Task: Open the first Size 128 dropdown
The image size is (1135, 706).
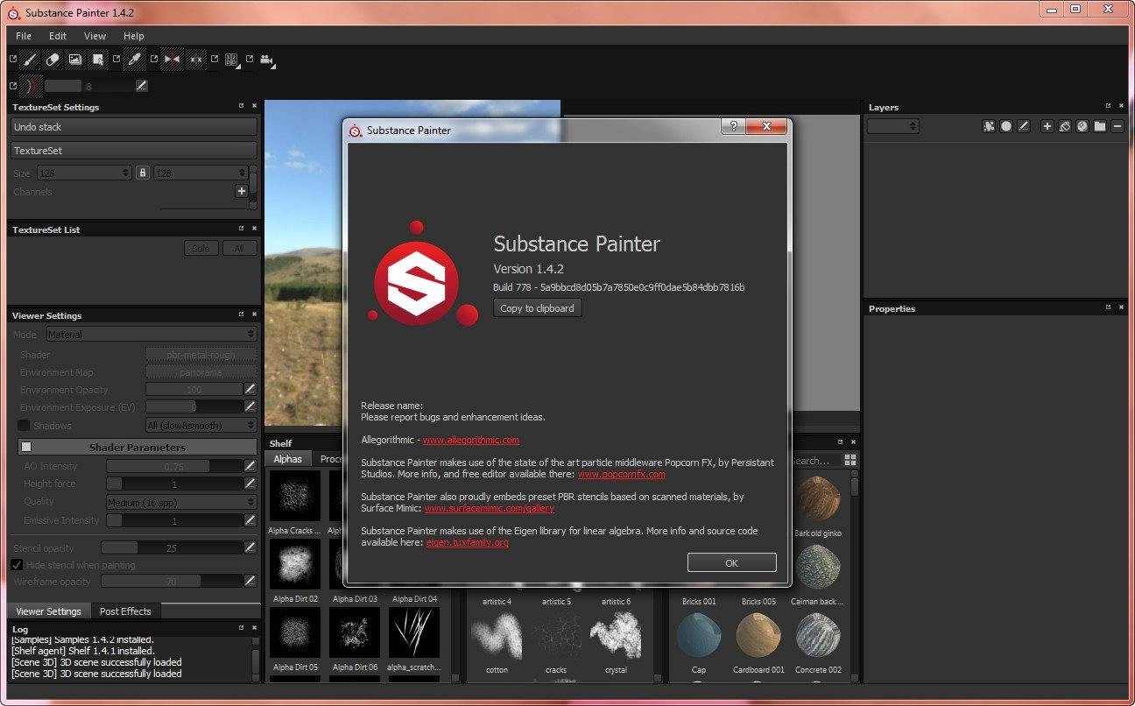Action: click(x=84, y=173)
